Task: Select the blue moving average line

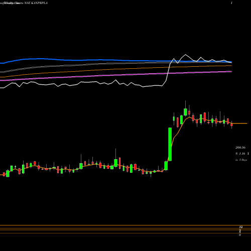Action: point(116,60)
